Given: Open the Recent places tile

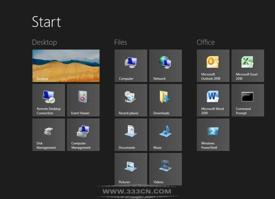Looking at the screenshot, I should click(131, 100).
